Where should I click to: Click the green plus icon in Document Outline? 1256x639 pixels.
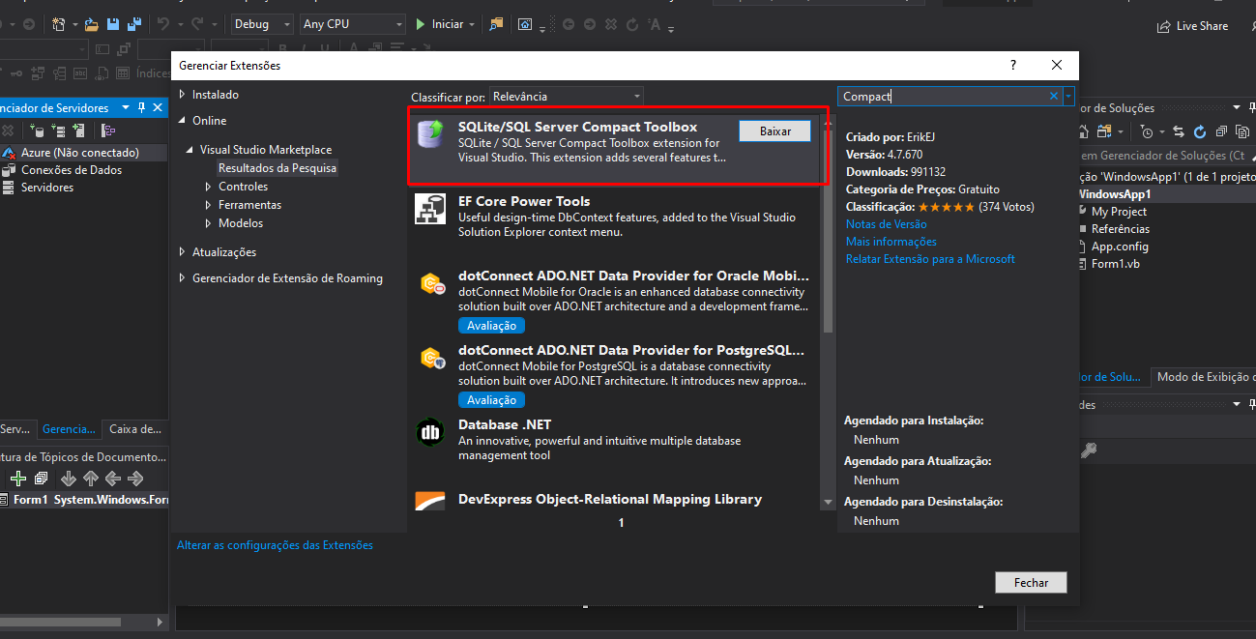click(x=18, y=479)
